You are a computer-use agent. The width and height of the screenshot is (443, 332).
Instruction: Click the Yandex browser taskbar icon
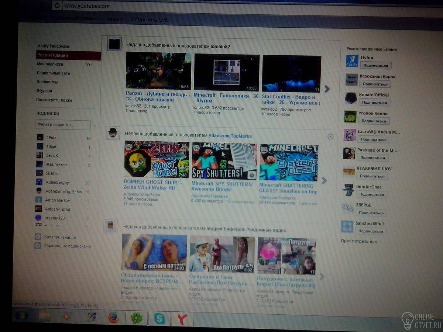[182, 319]
